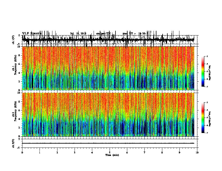Click the start UT = 19:30 label

coord(135,34)
